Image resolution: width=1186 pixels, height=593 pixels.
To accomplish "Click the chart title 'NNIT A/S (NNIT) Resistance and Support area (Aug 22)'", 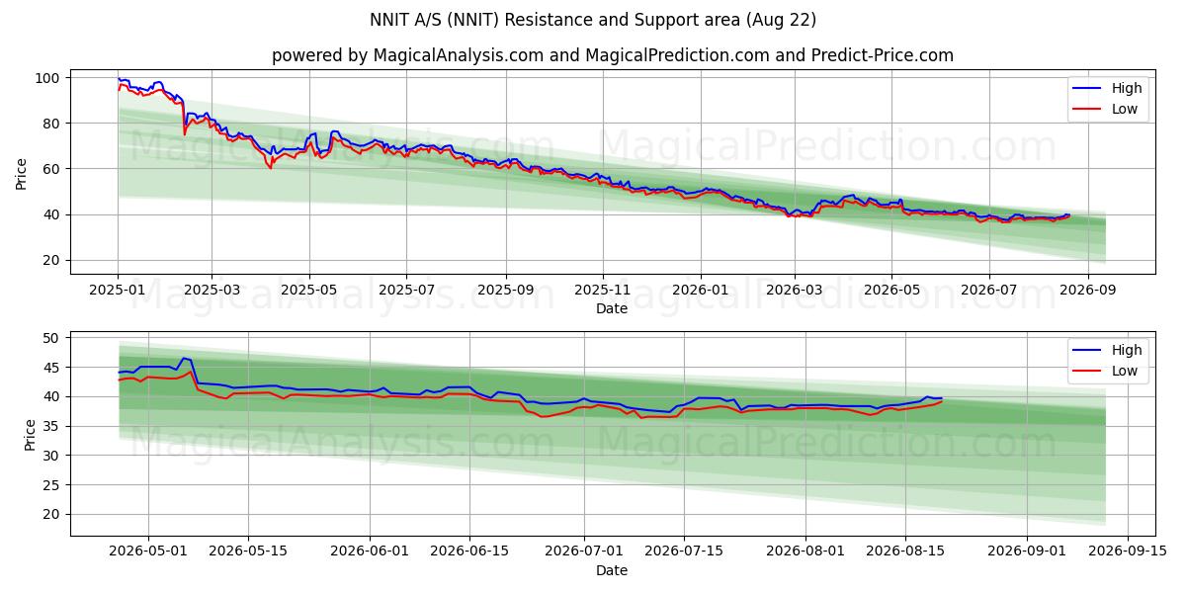I will click(x=593, y=20).
